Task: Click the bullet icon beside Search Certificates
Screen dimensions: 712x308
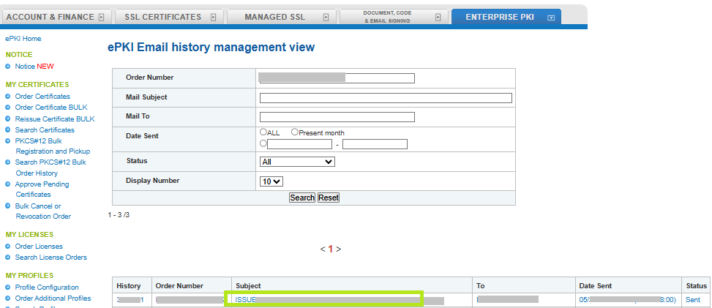Action: click(8, 130)
